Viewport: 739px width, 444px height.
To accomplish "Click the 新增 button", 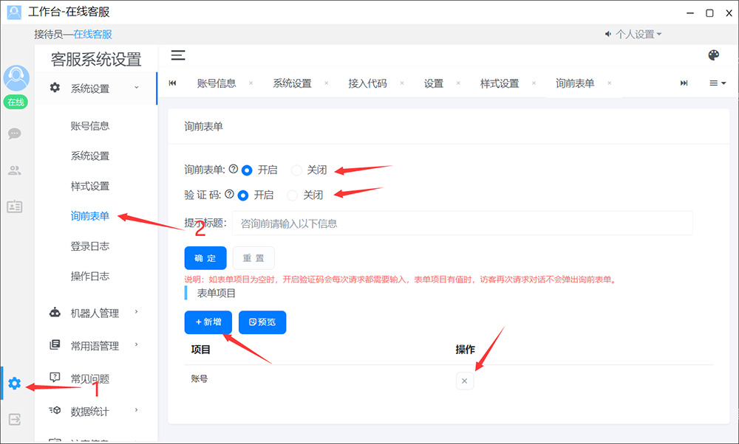I will tap(208, 322).
